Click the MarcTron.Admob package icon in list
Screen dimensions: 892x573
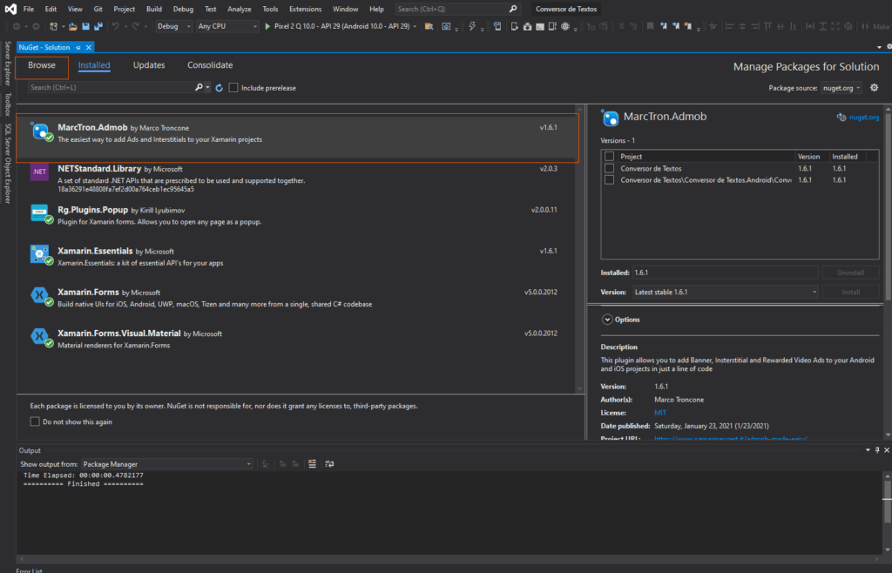tap(41, 131)
